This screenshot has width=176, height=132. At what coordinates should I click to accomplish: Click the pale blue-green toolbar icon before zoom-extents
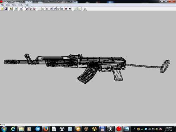16,9
